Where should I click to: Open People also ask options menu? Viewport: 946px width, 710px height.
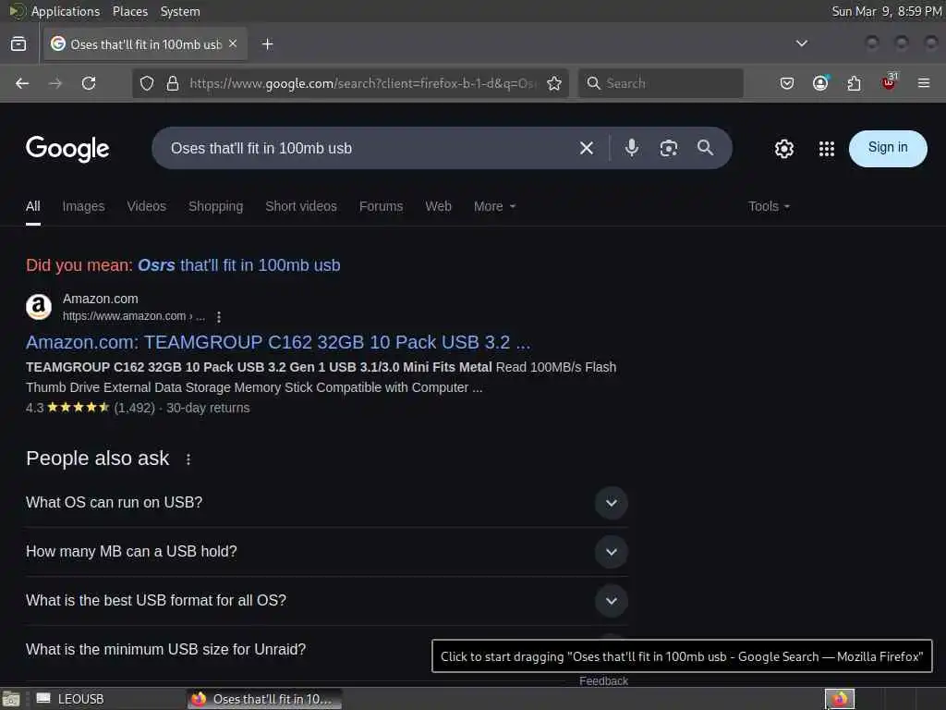(x=188, y=459)
